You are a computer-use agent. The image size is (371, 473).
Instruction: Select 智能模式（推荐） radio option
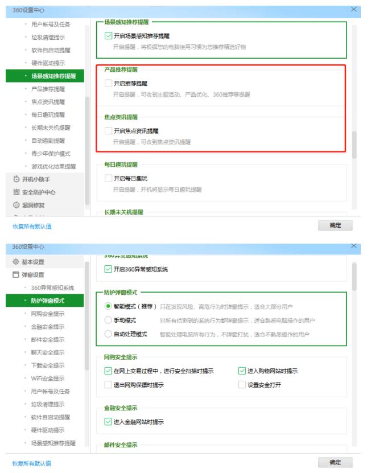pos(108,306)
